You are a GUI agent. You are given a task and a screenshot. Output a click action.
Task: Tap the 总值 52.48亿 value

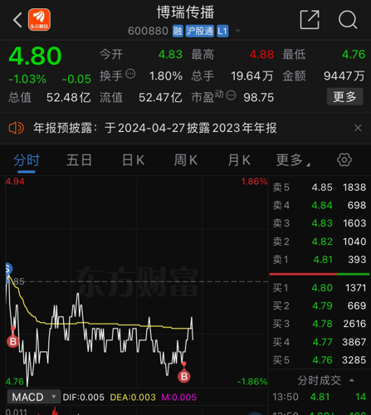69,97
